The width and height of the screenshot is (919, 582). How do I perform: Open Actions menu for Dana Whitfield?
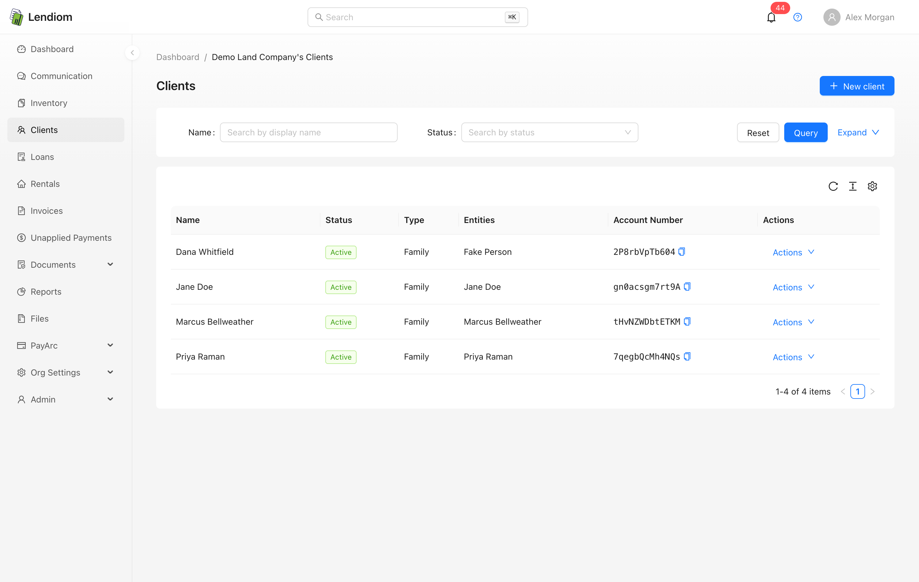793,252
